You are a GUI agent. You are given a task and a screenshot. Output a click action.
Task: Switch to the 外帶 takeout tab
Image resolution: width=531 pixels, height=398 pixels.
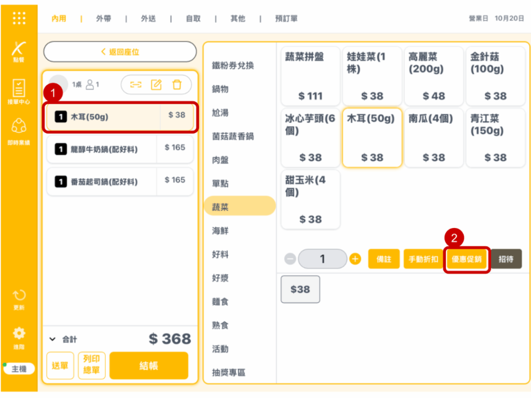(x=103, y=19)
